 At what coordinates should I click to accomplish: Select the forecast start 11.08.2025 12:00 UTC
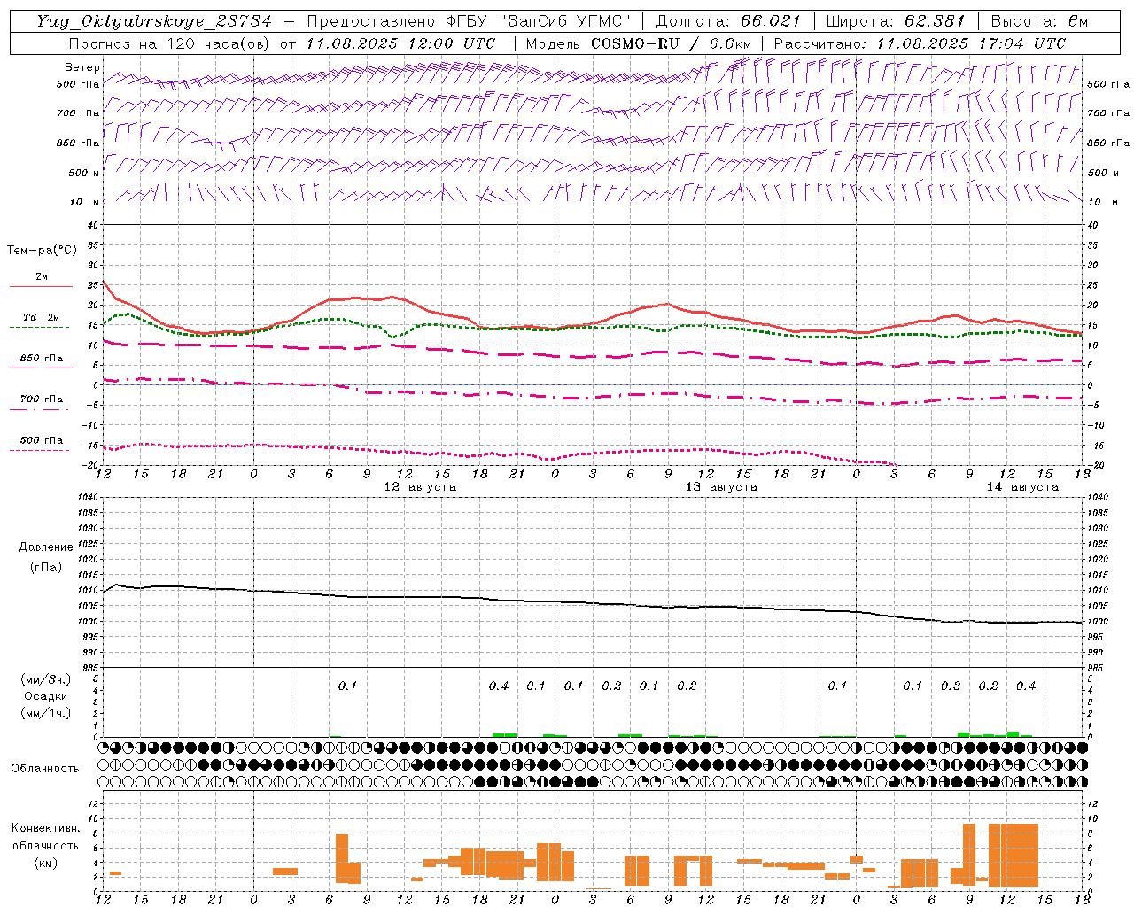(400, 43)
